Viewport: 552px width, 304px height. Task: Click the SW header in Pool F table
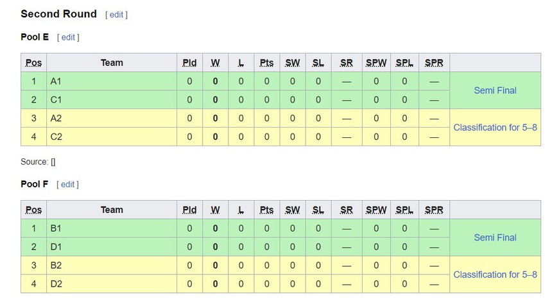[x=293, y=210]
